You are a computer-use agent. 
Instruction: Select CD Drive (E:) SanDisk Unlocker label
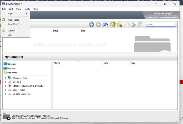(28, 86)
